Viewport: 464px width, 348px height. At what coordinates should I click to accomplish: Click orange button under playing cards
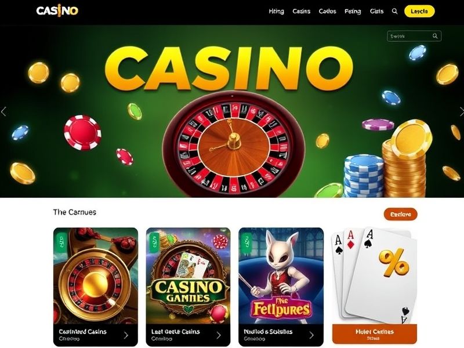pyautogui.click(x=375, y=334)
